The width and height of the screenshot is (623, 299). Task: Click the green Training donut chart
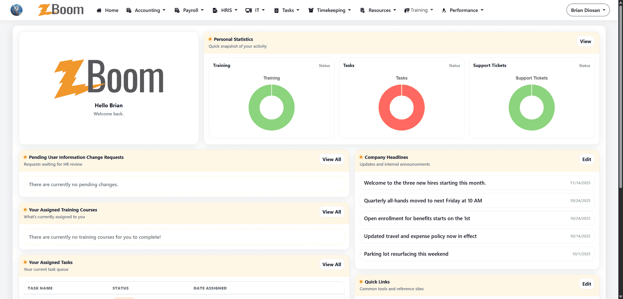coord(272,108)
